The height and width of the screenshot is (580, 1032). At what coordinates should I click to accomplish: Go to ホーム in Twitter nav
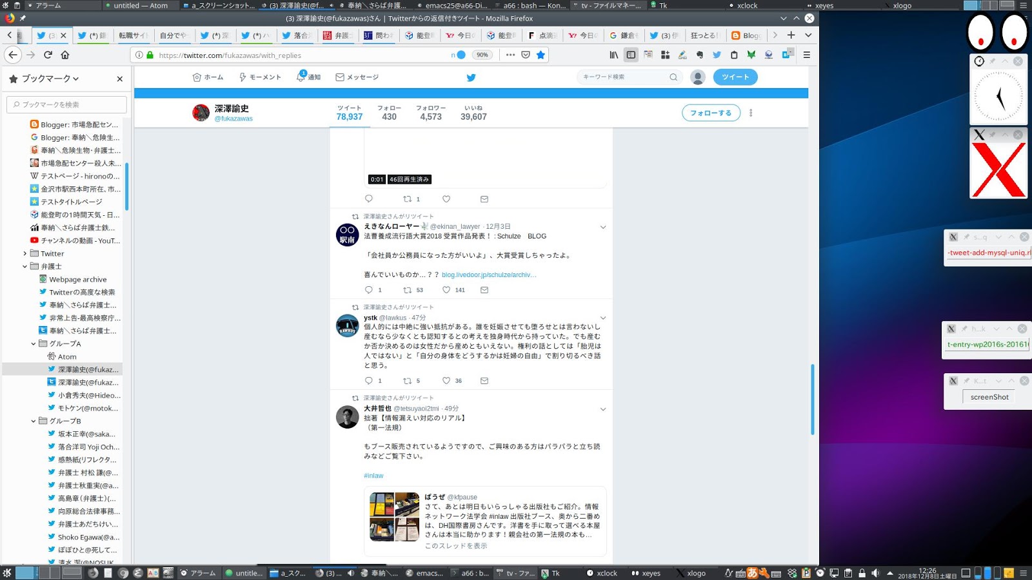click(208, 77)
